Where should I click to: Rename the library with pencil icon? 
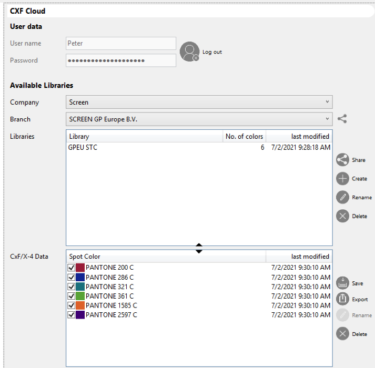pos(343,197)
